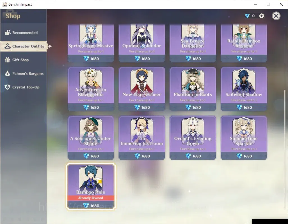Select the Sailwind Shadow outfit
The height and width of the screenshot is (224, 288).
pyautogui.click(x=244, y=89)
